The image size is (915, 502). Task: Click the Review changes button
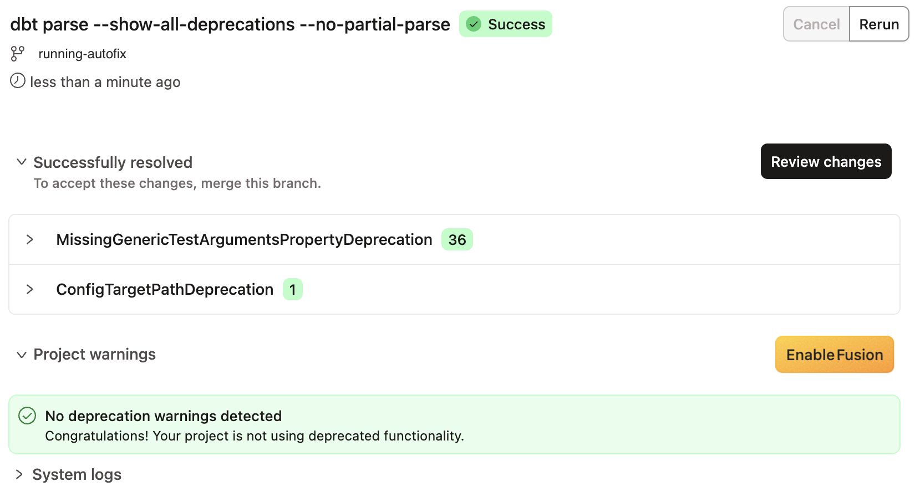click(x=826, y=161)
